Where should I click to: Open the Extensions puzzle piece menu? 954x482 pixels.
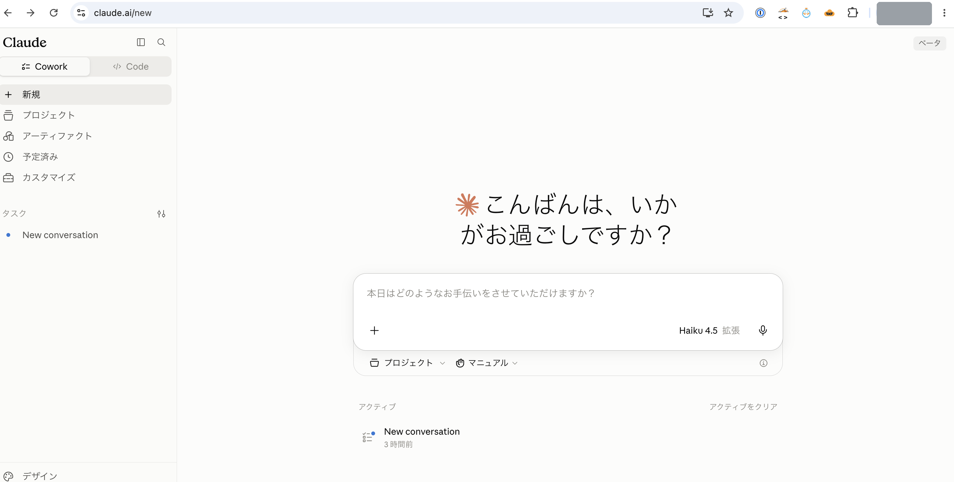852,13
